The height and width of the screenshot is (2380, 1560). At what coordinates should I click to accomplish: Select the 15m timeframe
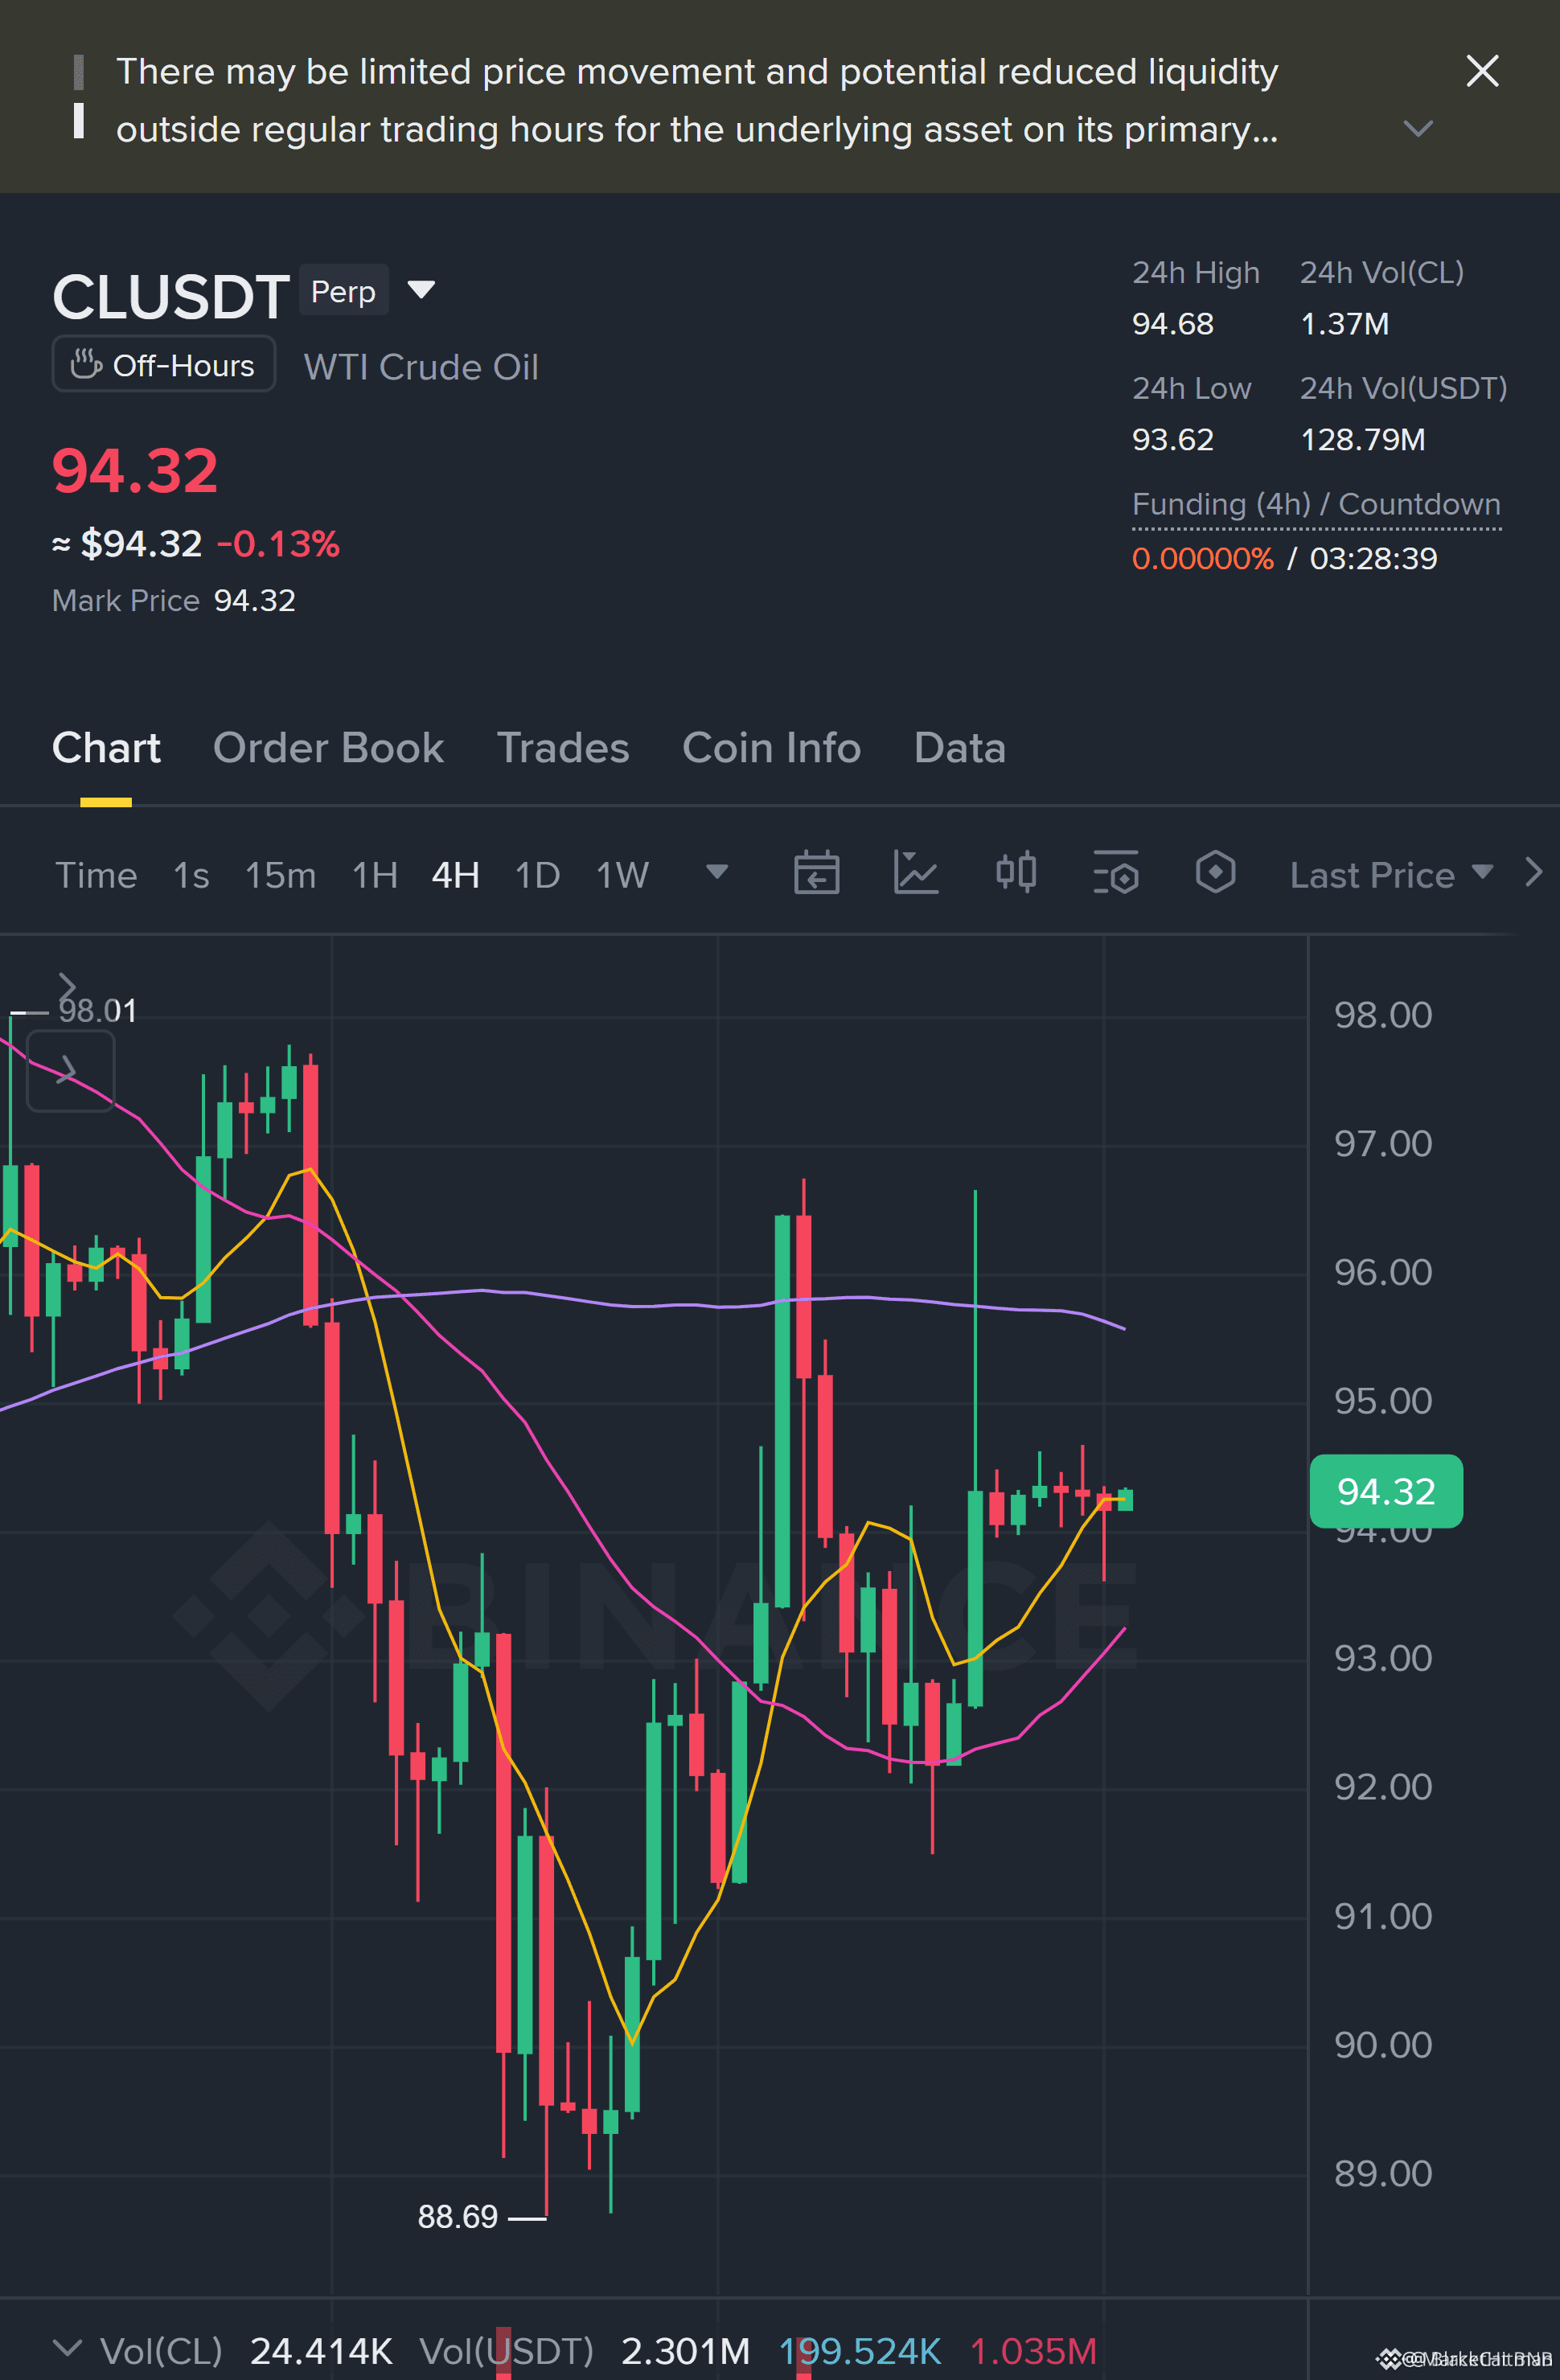pos(280,875)
